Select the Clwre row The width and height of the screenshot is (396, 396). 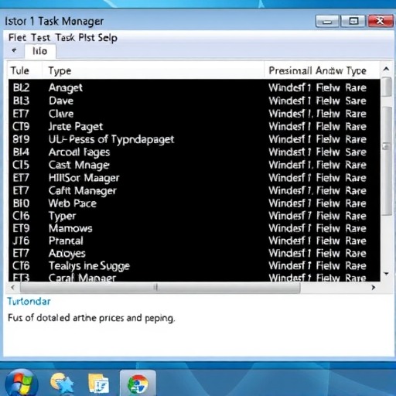tap(194, 114)
